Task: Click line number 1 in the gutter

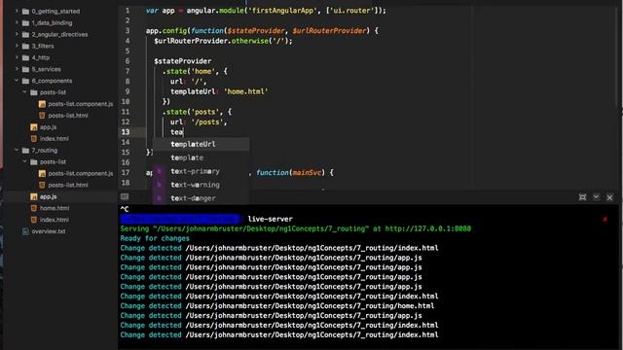Action: 128,11
